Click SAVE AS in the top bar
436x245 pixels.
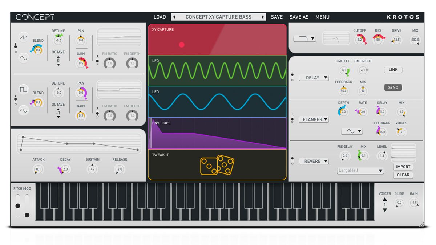299,17
